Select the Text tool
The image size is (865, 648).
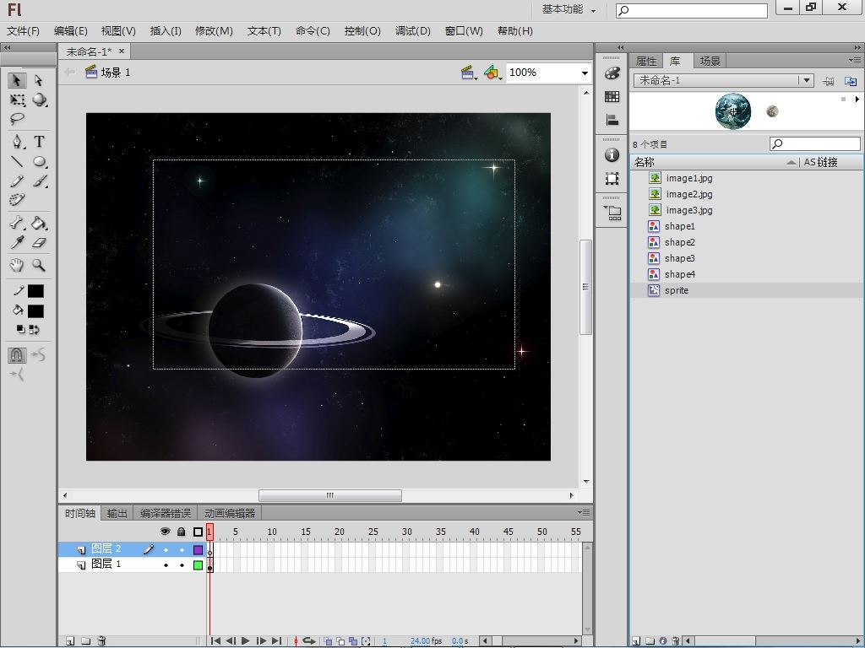(39, 142)
